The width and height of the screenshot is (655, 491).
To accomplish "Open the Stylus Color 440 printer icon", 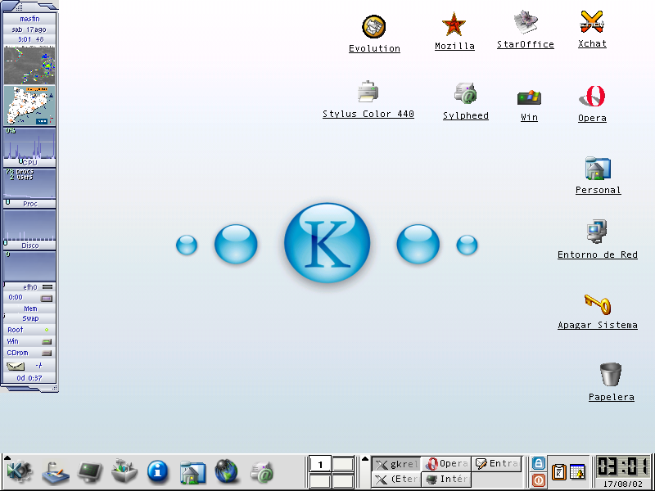I will pyautogui.click(x=368, y=92).
